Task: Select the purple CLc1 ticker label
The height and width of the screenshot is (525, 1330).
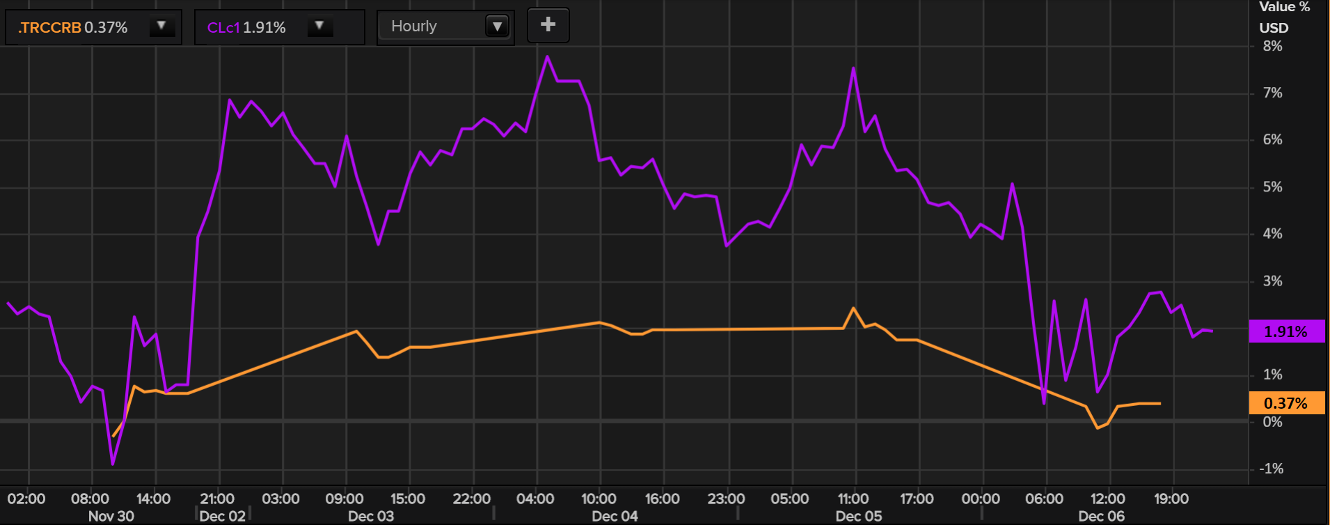Action: (x=223, y=28)
